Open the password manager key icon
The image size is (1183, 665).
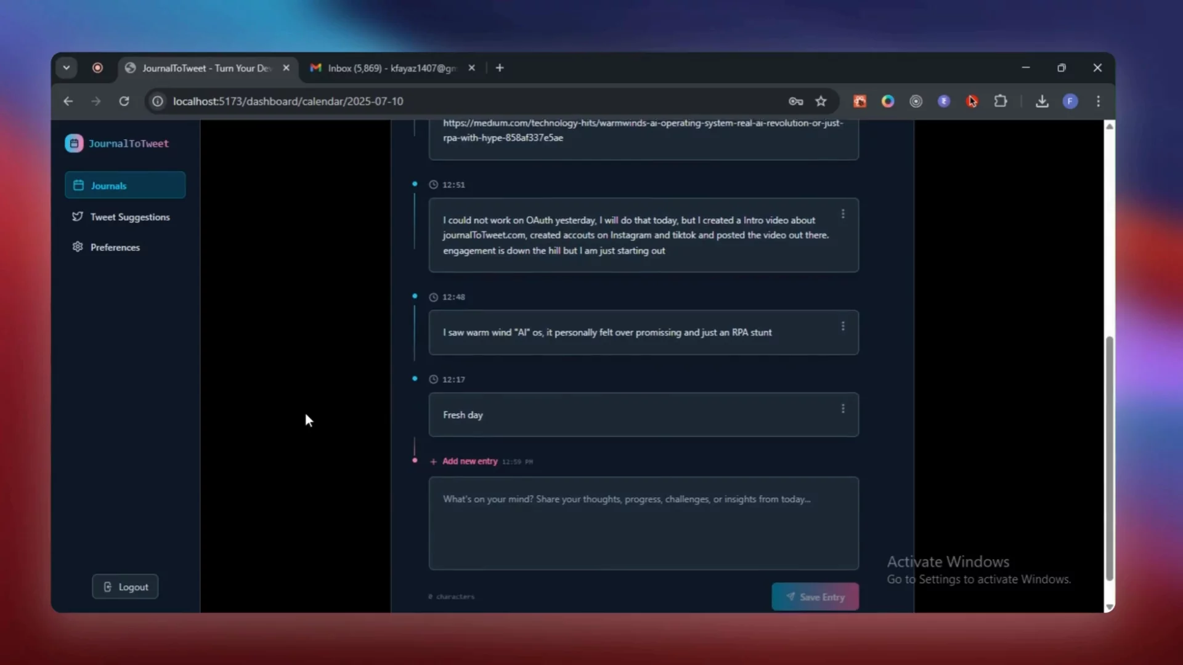click(x=795, y=101)
